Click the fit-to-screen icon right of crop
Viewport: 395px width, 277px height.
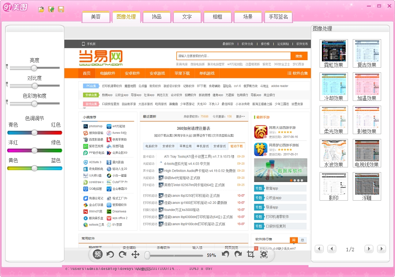pos(263,254)
